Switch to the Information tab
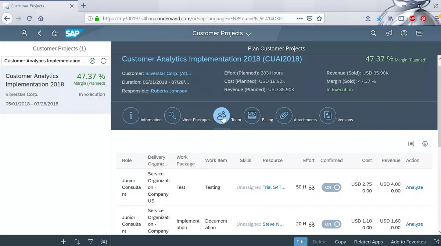Screen dimensions: 441x246 [131, 116]
